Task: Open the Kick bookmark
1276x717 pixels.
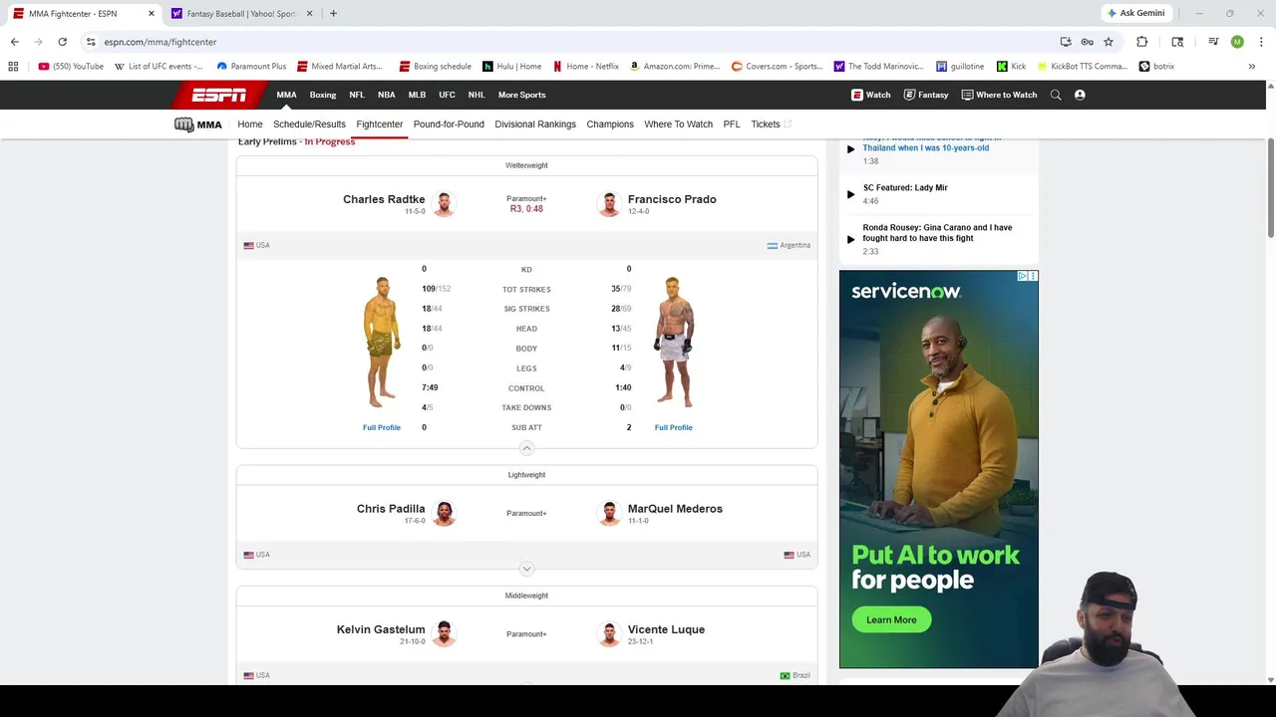Action: click(x=1011, y=67)
